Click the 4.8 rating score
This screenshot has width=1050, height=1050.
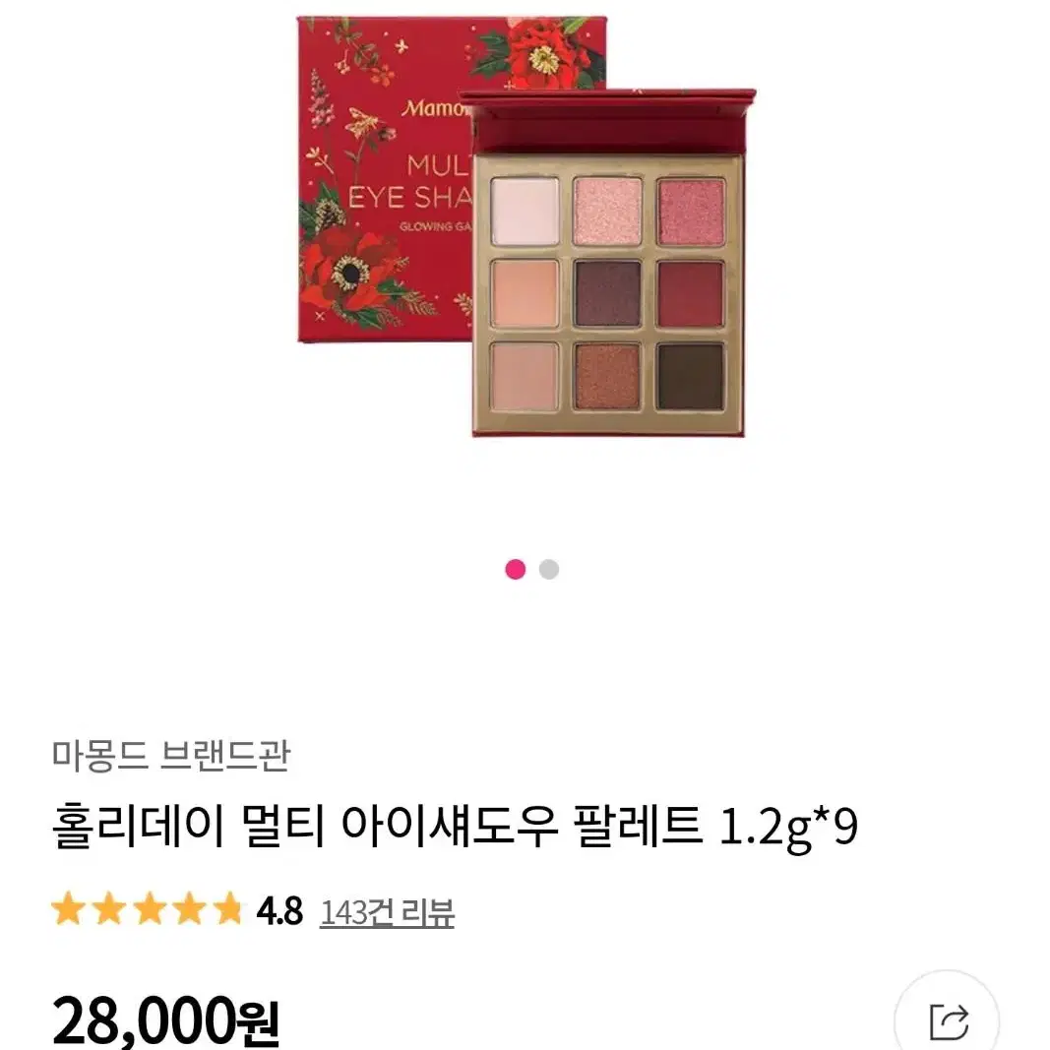tap(279, 912)
